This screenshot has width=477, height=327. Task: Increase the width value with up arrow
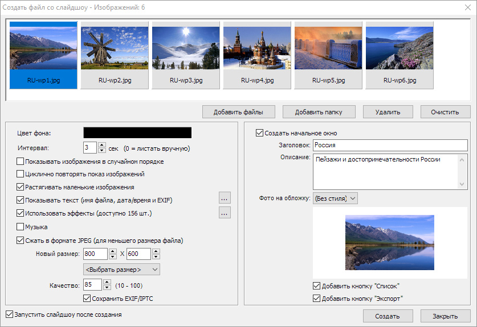pos(113,251)
